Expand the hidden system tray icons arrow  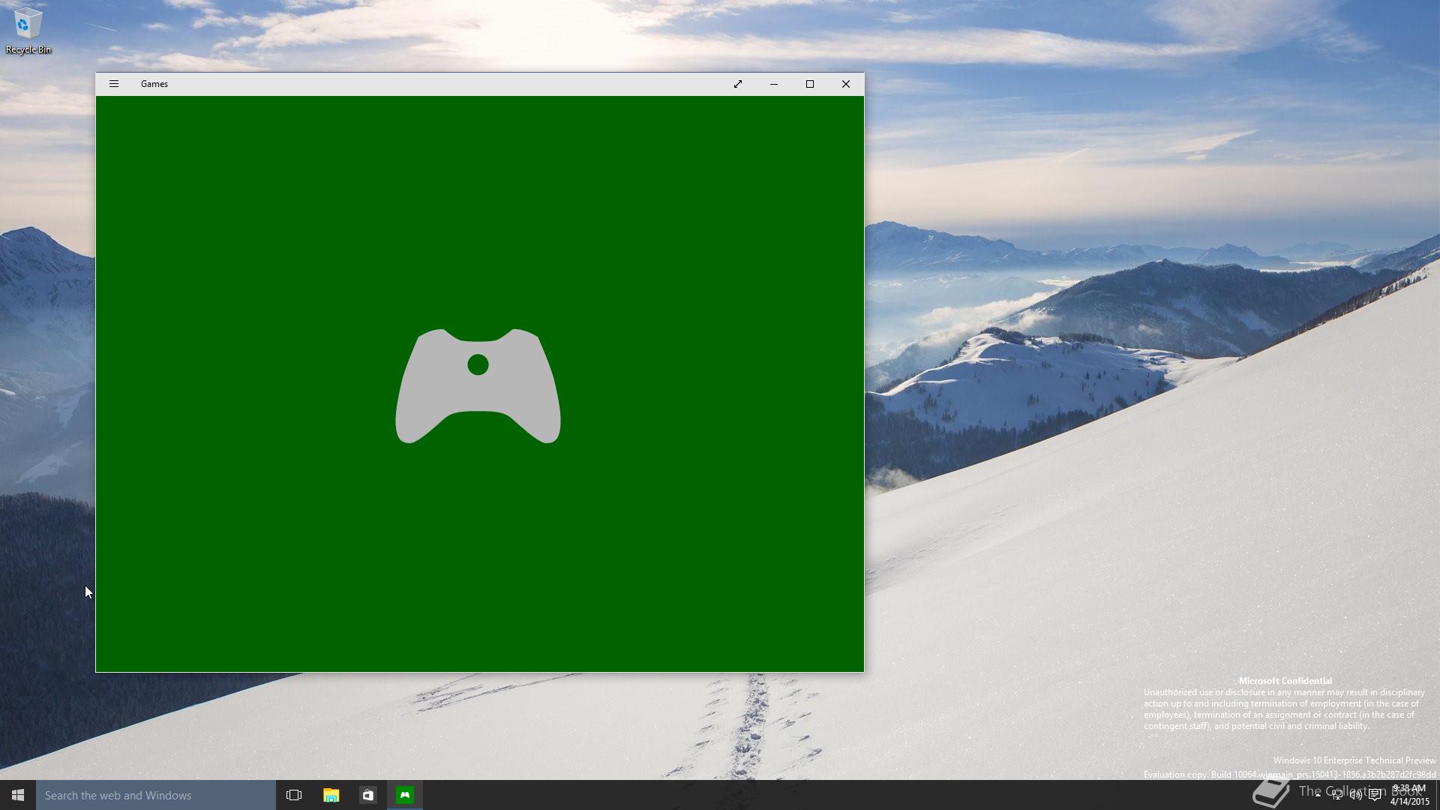click(1318, 795)
